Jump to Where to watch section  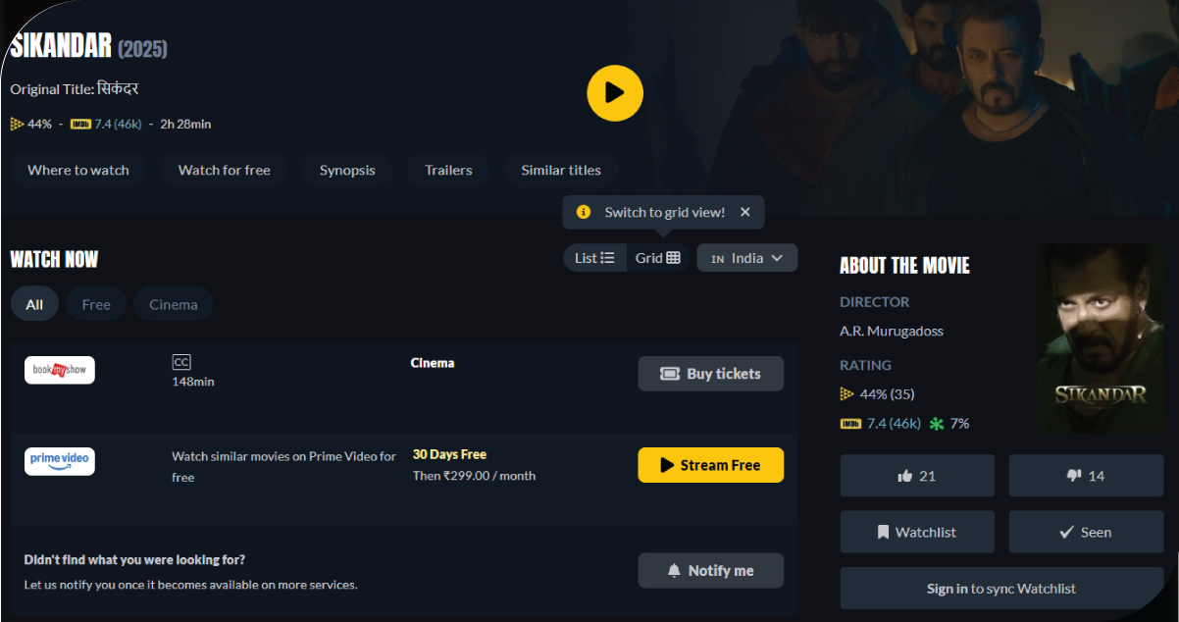[78, 170]
